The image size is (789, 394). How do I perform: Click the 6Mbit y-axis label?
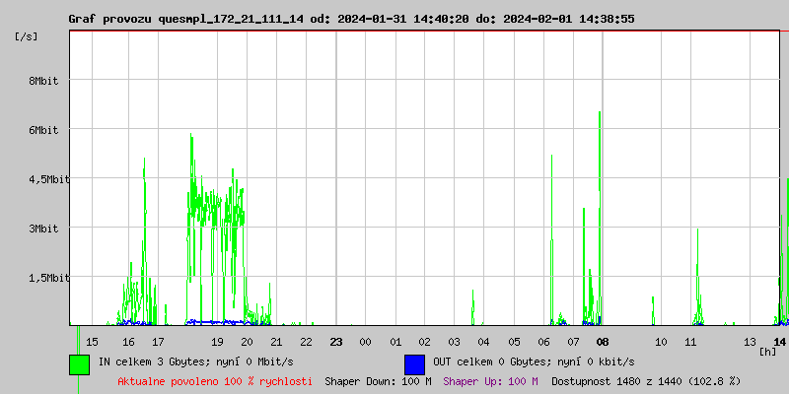click(x=42, y=130)
